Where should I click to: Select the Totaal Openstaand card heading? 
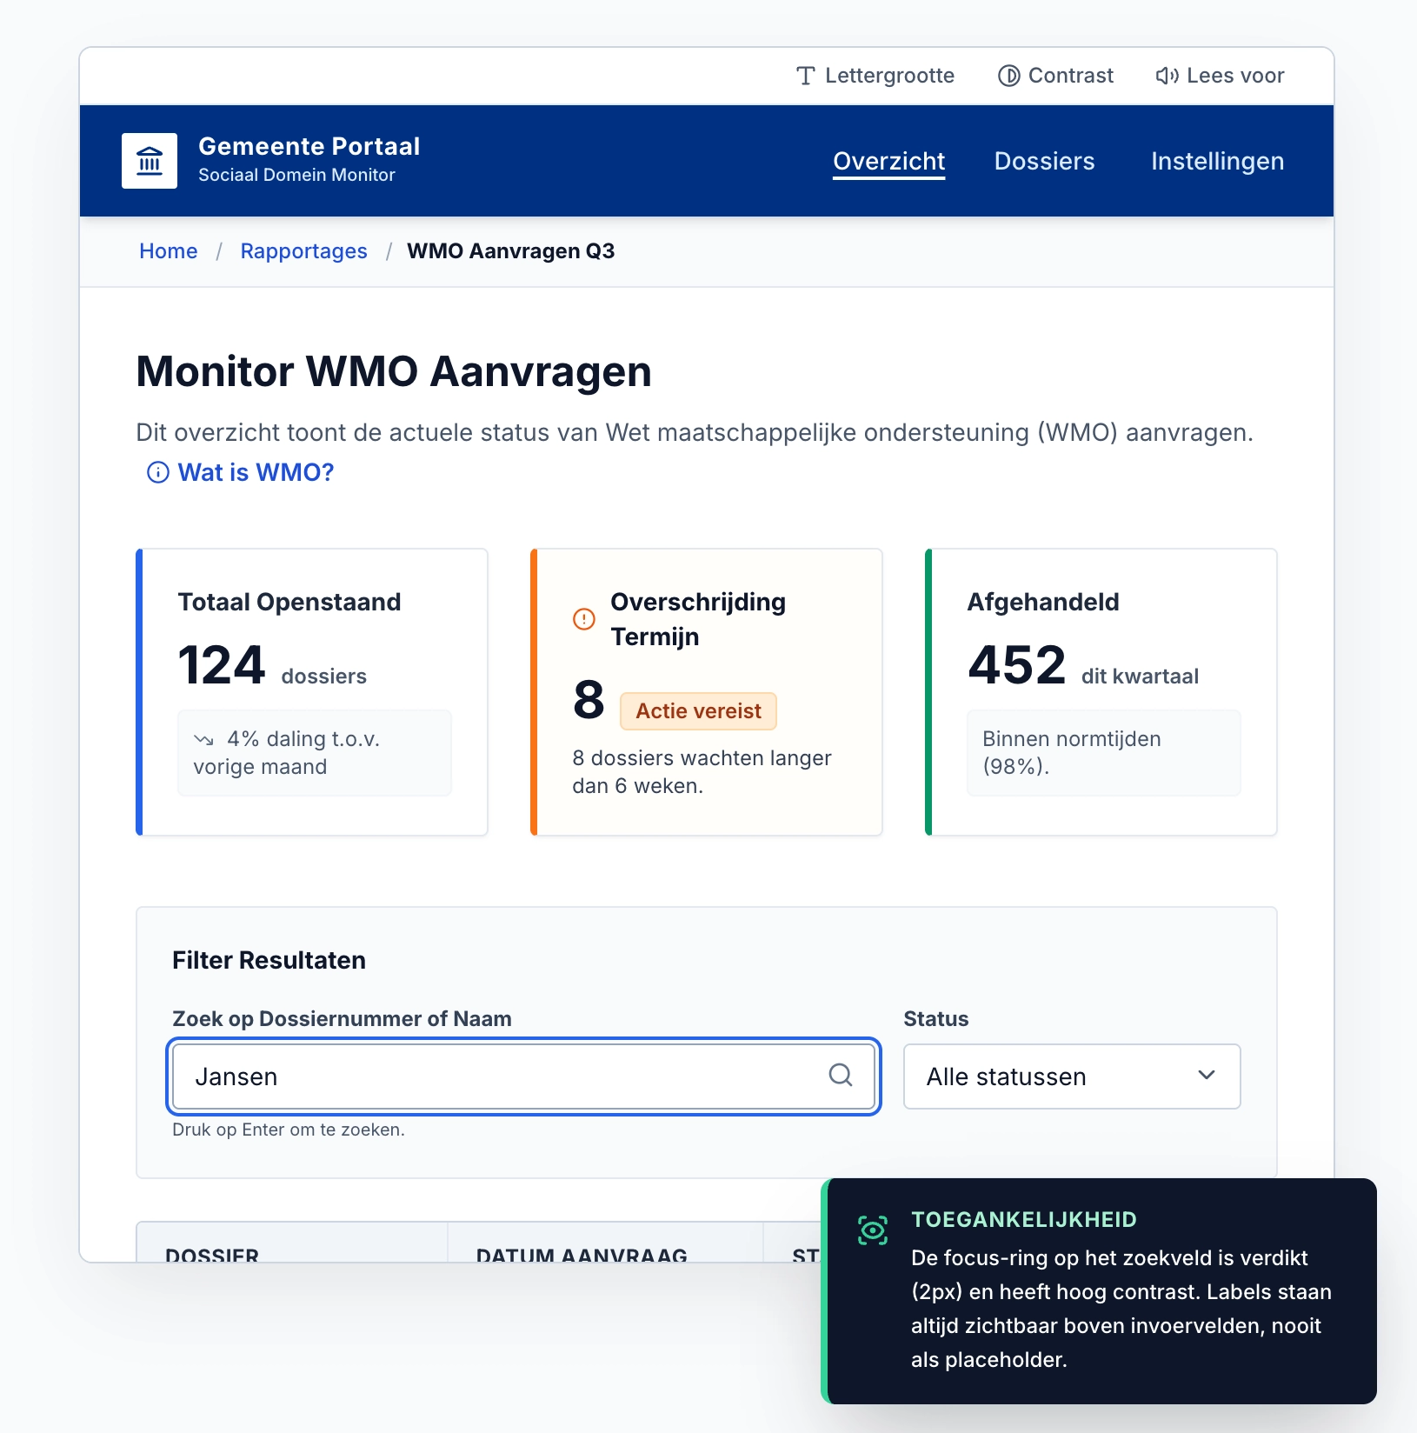[x=289, y=602]
